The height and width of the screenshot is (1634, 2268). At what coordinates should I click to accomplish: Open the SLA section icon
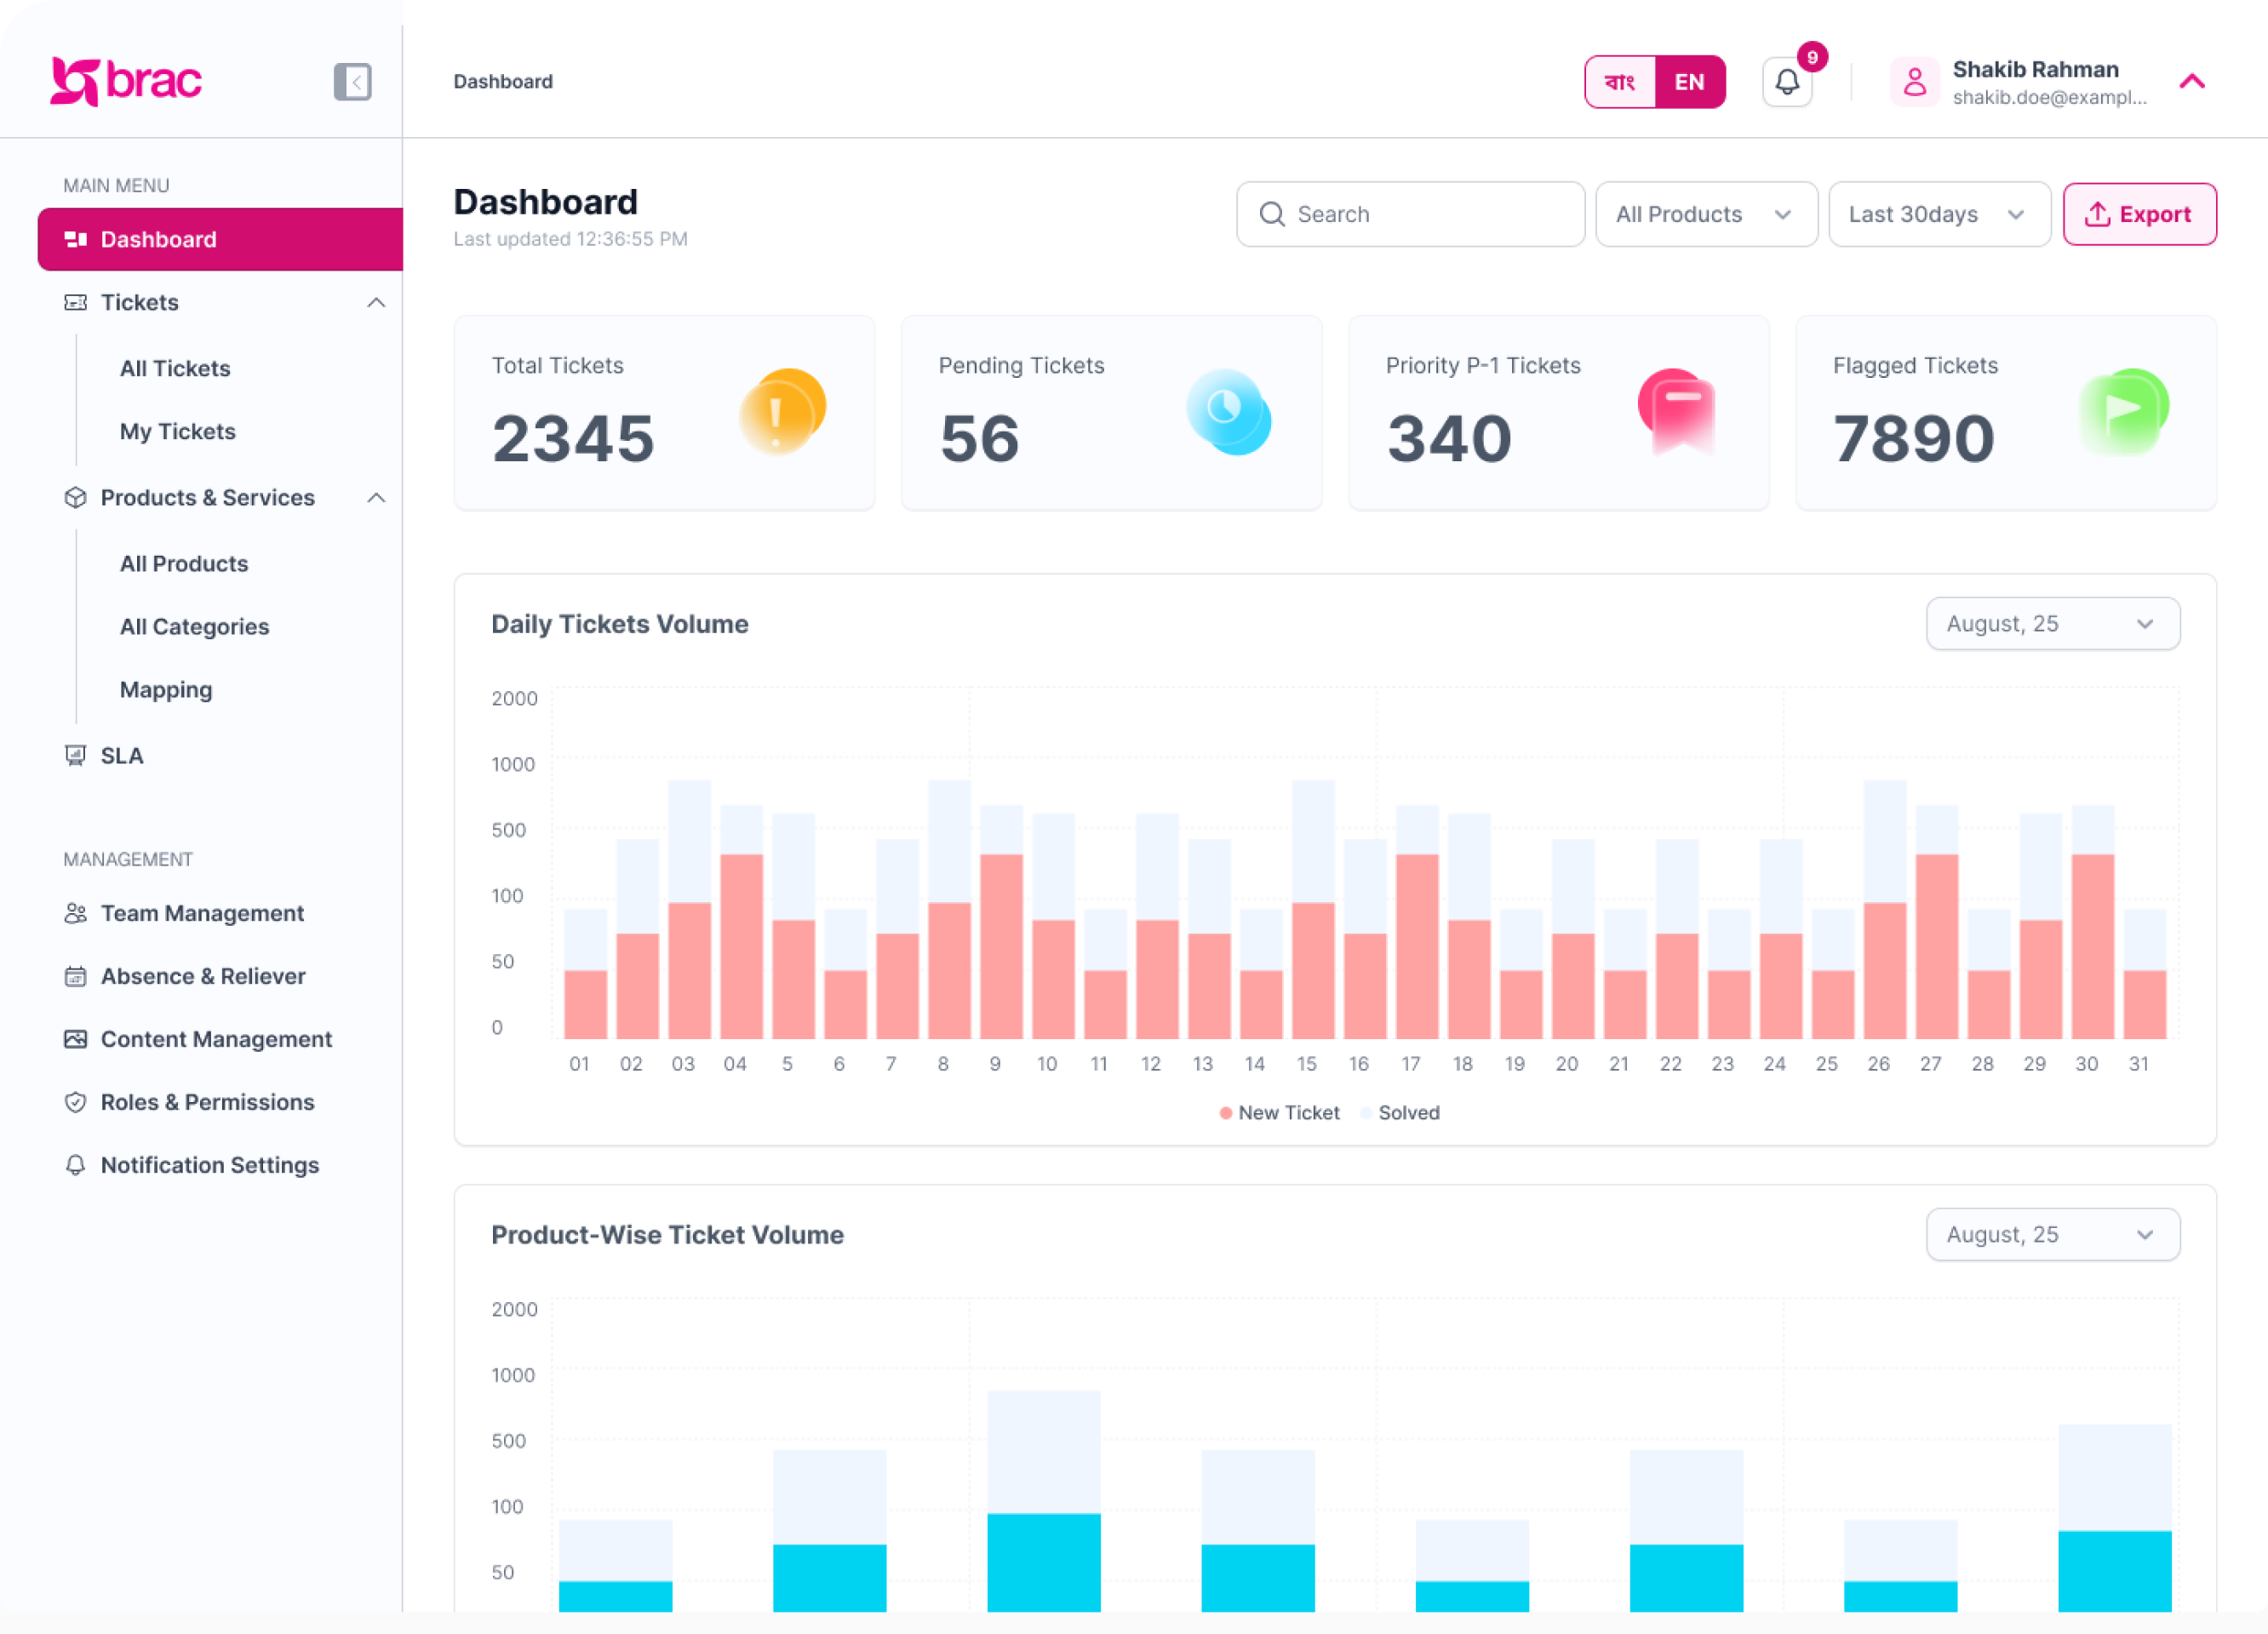[76, 755]
